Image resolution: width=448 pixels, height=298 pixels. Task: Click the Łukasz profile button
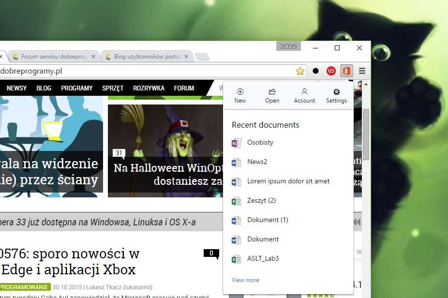tap(288, 46)
